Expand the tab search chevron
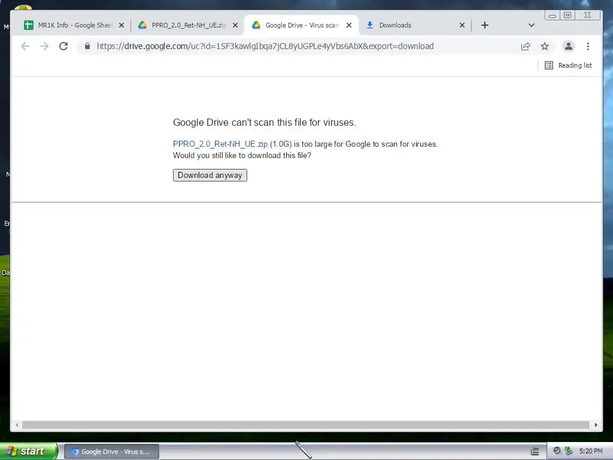The height and width of the screenshot is (460, 613). (x=532, y=25)
